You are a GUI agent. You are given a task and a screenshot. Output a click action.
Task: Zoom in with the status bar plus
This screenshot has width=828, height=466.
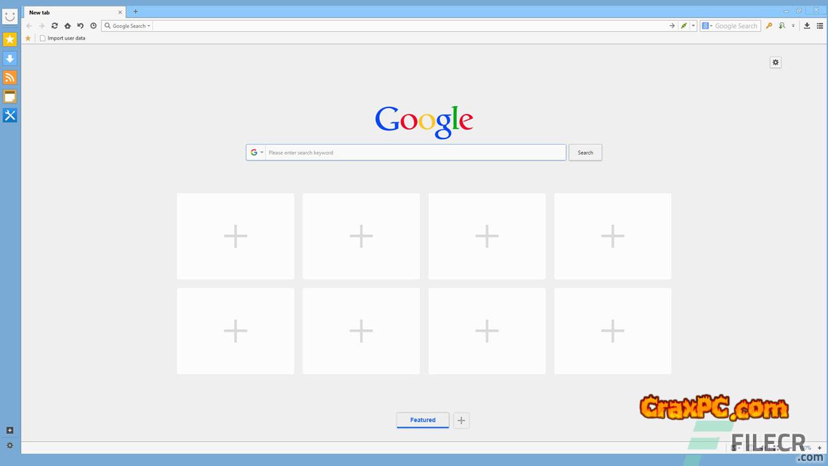pos(820,448)
